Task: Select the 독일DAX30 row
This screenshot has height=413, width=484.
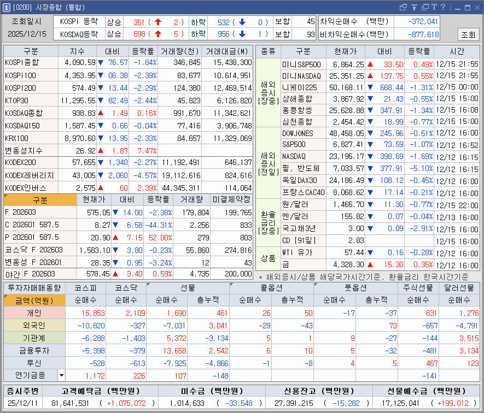Action: 380,180
